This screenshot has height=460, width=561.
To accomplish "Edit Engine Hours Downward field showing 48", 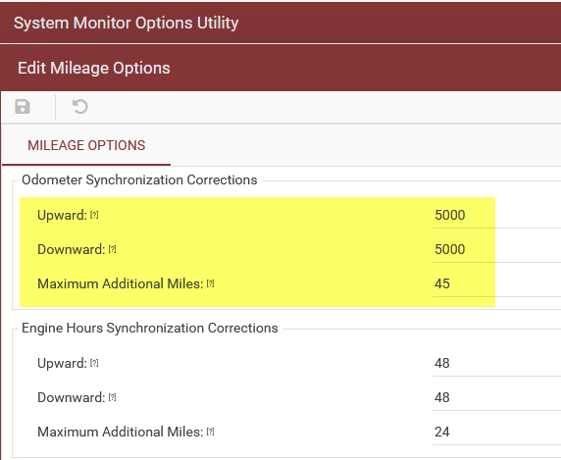I will pos(496,398).
